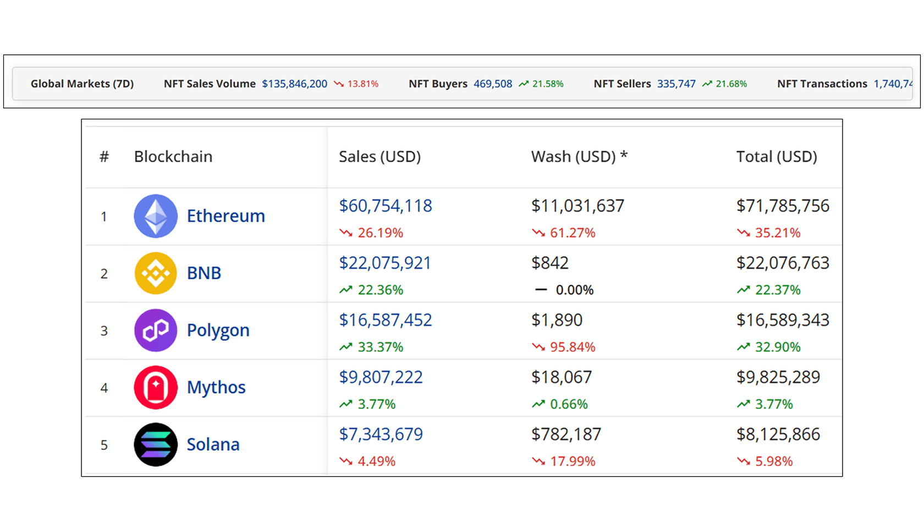924x519 pixels.
Task: Click Polygon sales value $16,587,452
Action: 386,321
